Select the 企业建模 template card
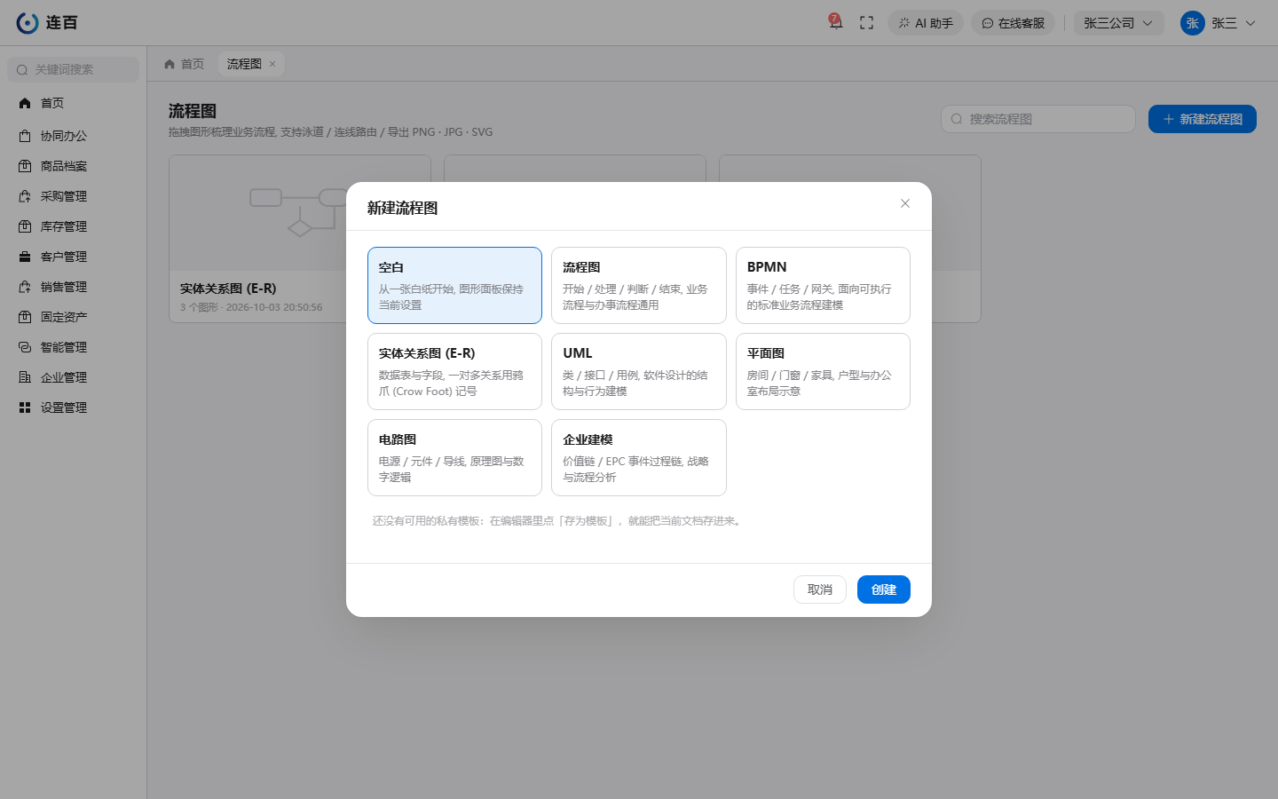1278x799 pixels. [x=639, y=457]
